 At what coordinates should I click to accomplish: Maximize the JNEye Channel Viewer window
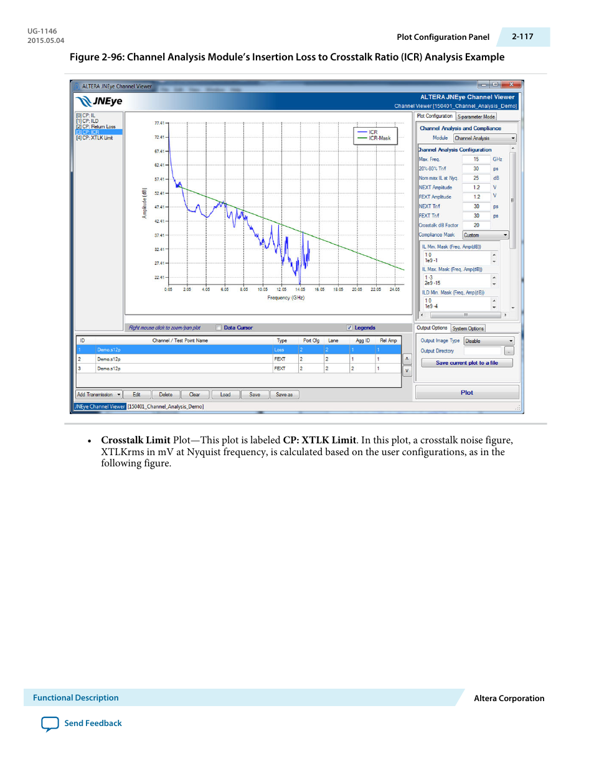pyautogui.click(x=495, y=84)
